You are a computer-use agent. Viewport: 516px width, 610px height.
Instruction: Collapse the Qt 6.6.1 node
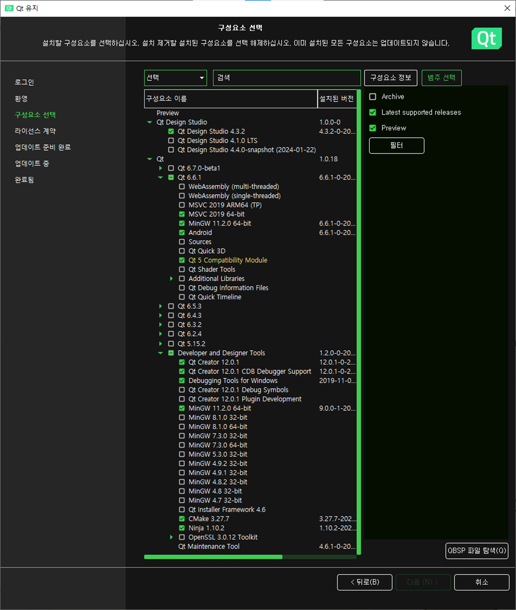(x=160, y=178)
